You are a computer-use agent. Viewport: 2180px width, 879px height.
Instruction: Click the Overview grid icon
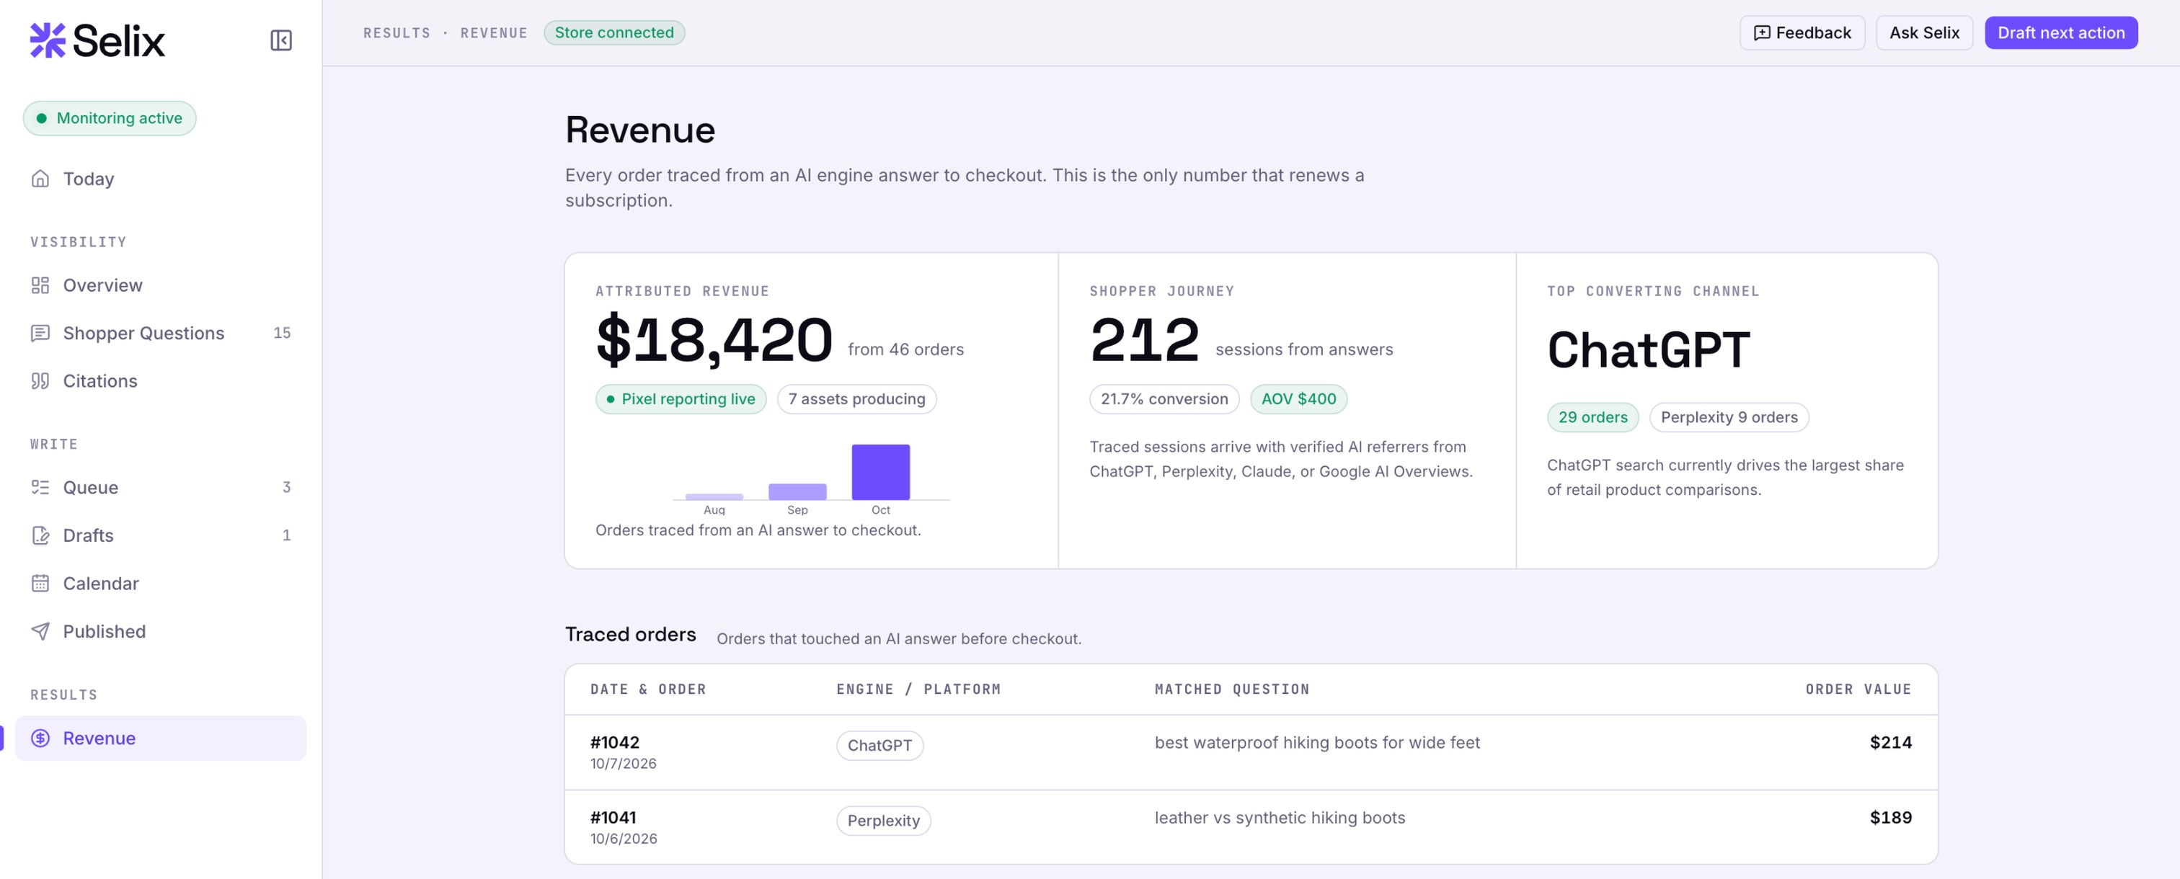[x=40, y=285]
